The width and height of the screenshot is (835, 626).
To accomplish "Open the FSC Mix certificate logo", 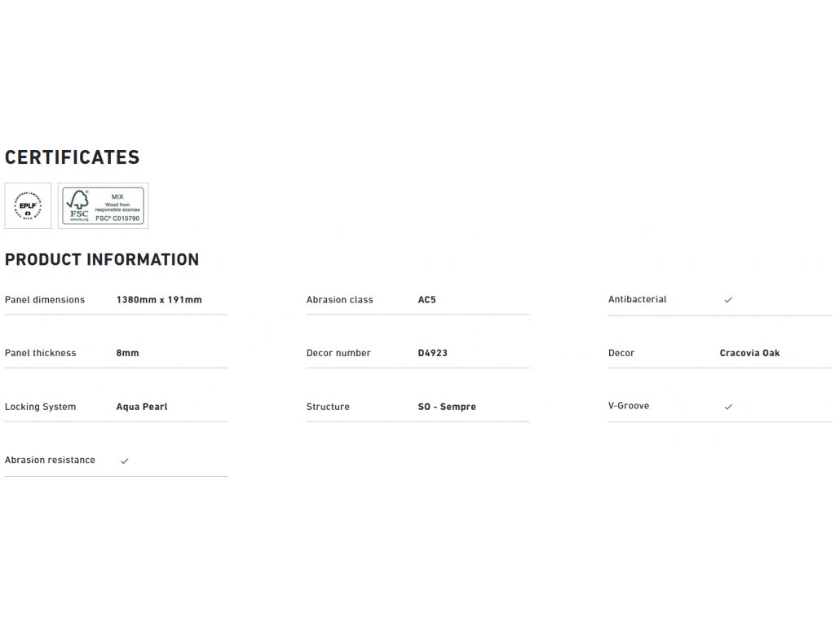I will tap(103, 205).
